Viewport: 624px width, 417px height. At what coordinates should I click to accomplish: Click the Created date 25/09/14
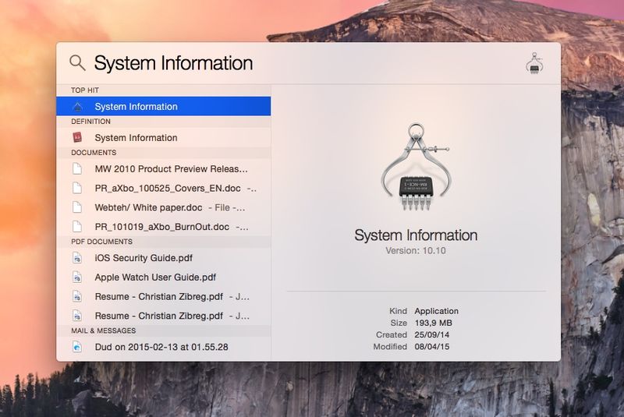point(432,334)
